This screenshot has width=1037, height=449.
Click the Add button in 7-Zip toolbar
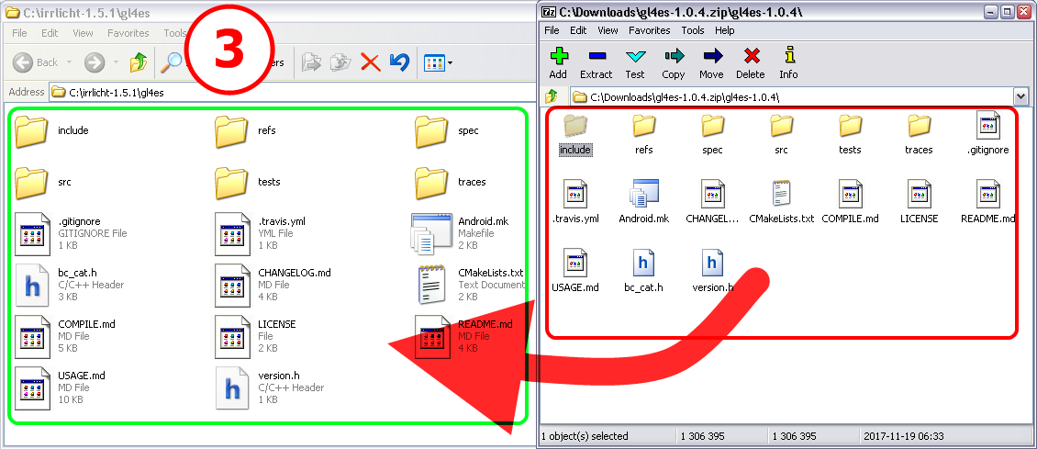coord(558,62)
